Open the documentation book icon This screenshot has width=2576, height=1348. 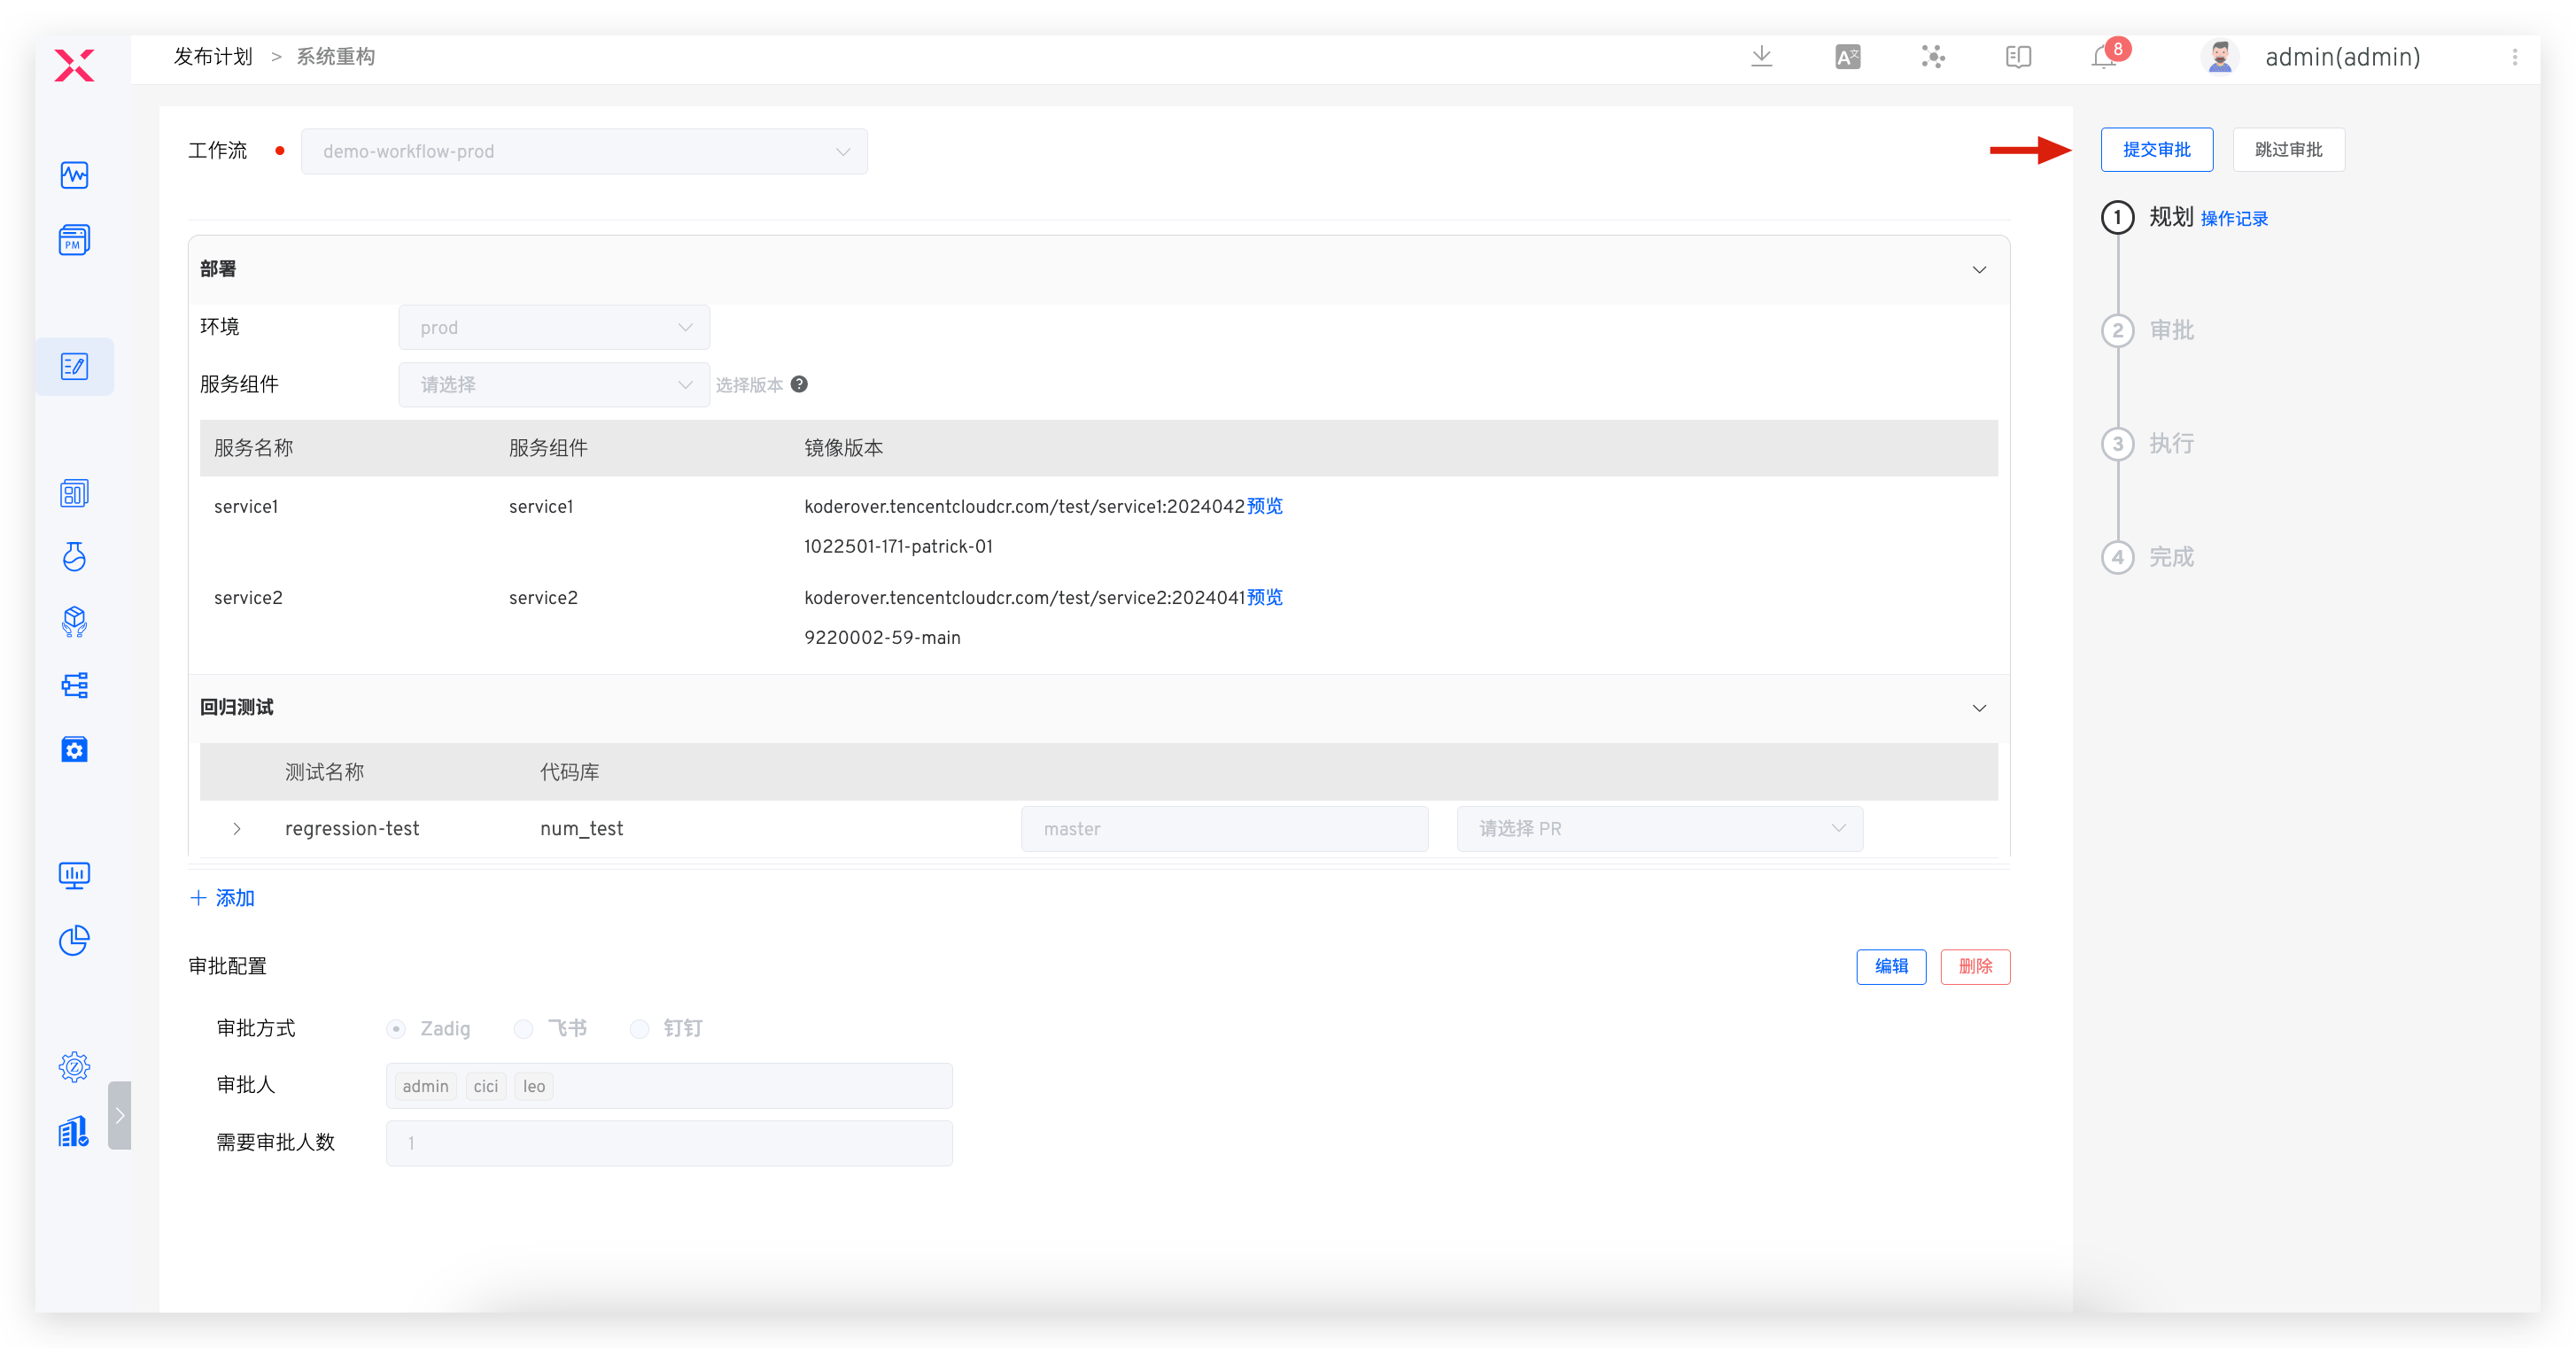point(2018,57)
